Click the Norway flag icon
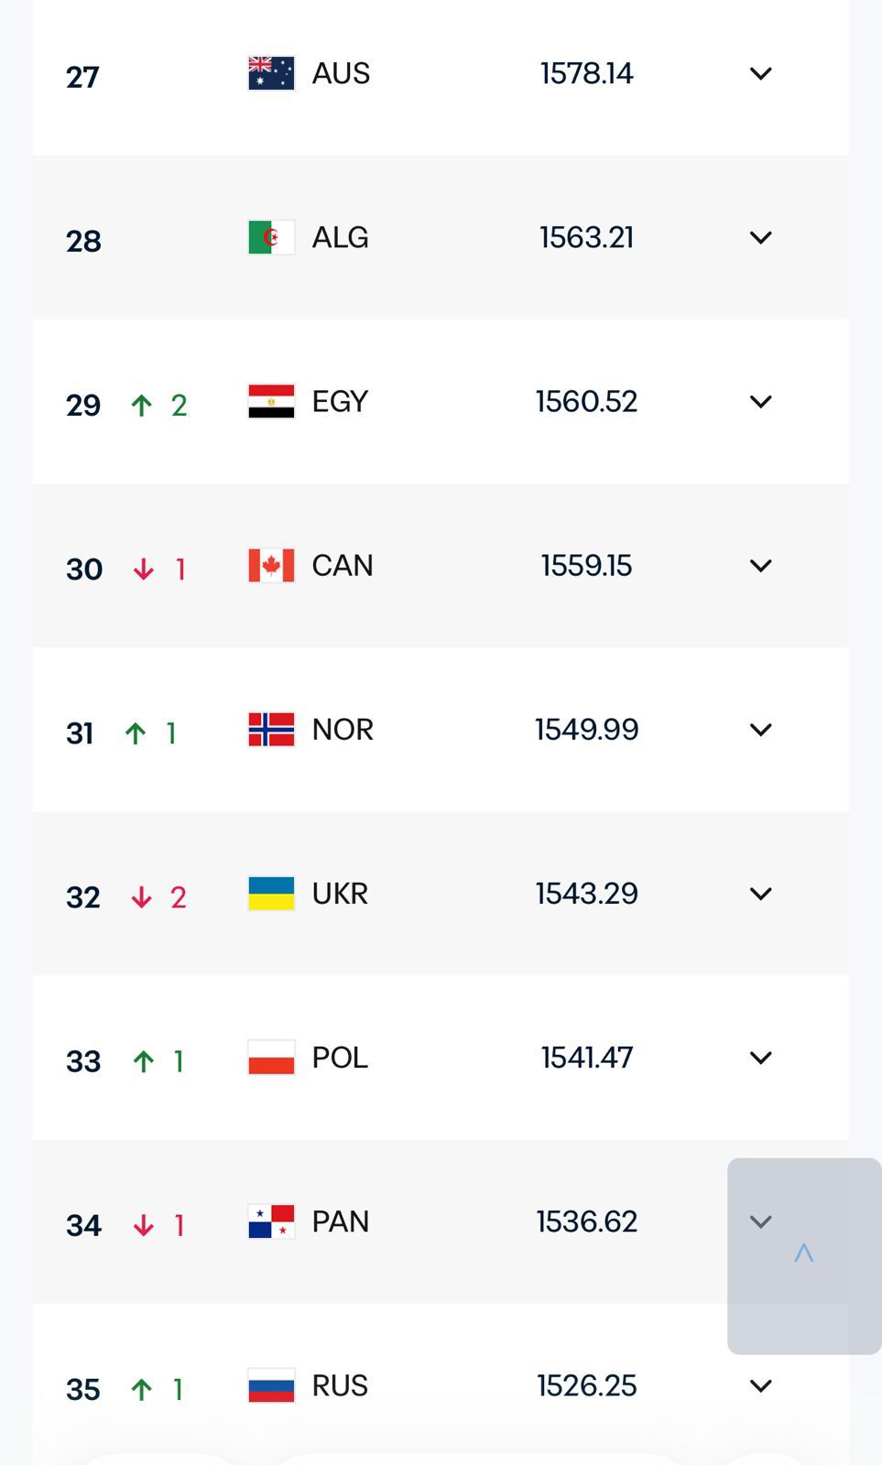This screenshot has height=1465, width=882. 271,730
